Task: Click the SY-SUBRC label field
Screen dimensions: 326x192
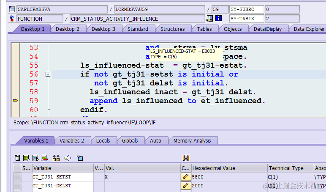Action: tap(247, 9)
